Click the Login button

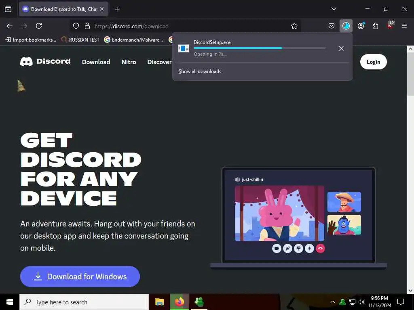pos(373,62)
